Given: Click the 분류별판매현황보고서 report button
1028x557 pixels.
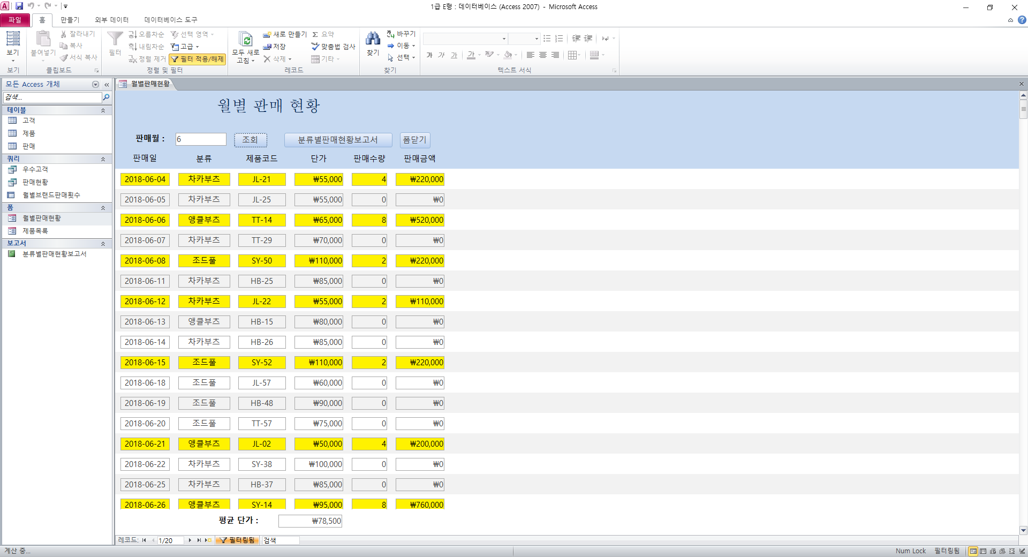Looking at the screenshot, I should [x=338, y=140].
